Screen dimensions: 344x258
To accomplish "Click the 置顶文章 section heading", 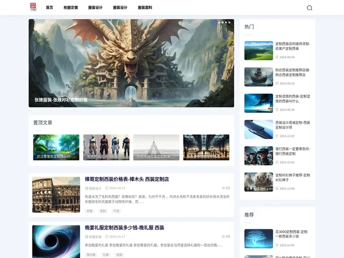I will [43, 123].
